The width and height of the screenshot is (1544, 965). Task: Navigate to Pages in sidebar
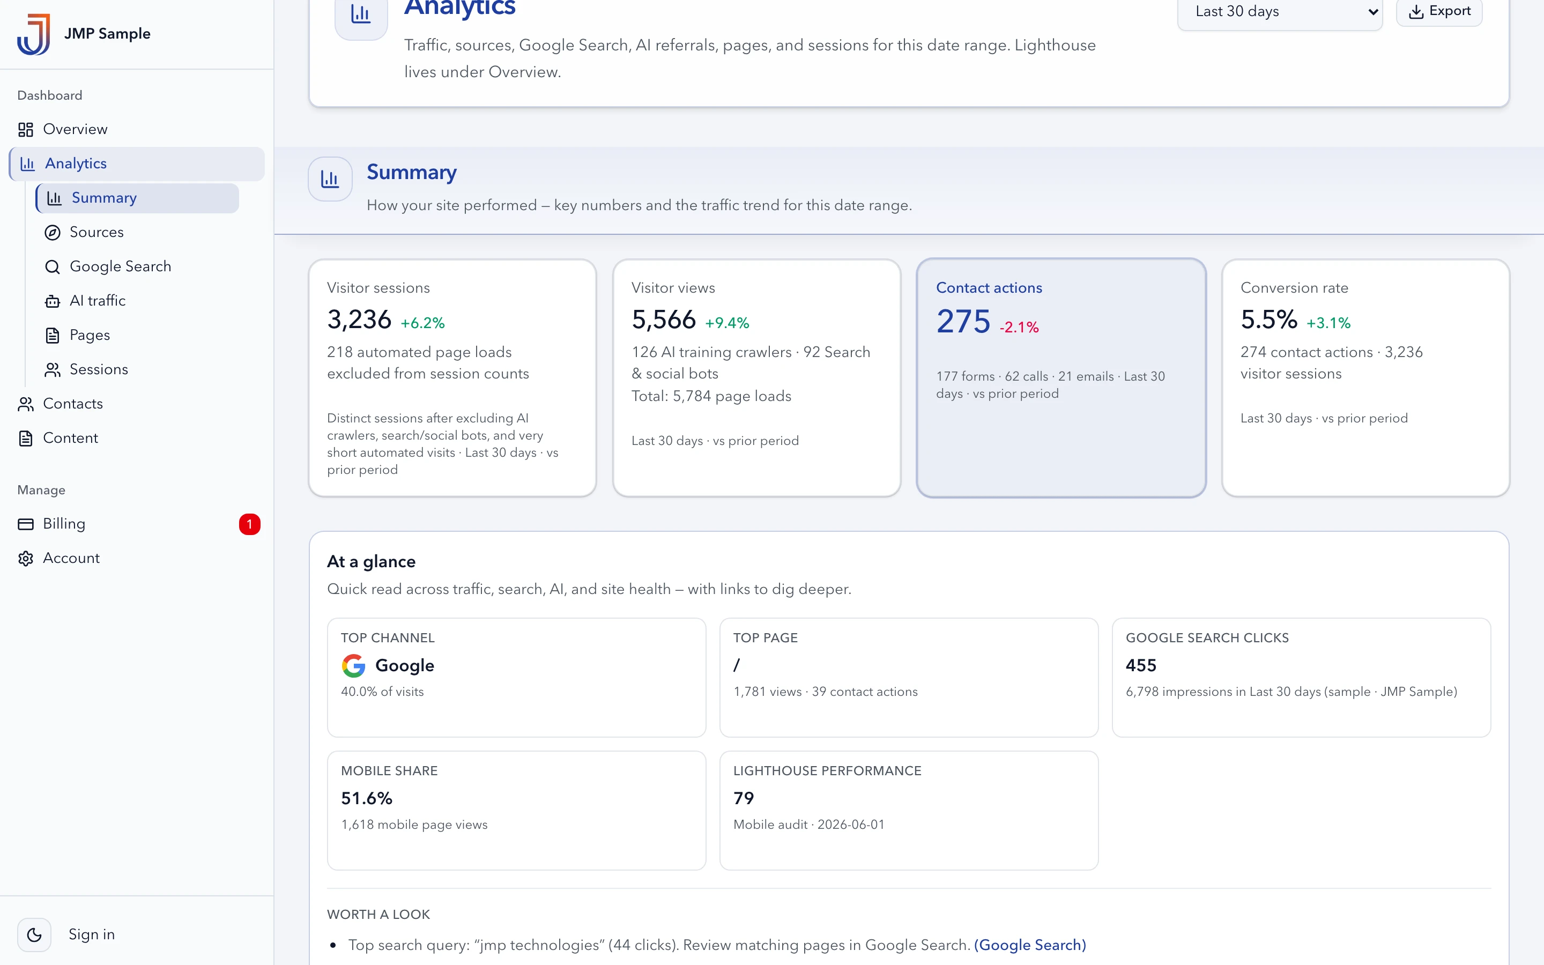coord(137,336)
